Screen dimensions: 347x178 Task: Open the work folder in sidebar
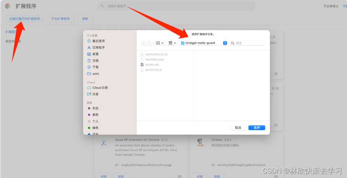tap(93, 74)
